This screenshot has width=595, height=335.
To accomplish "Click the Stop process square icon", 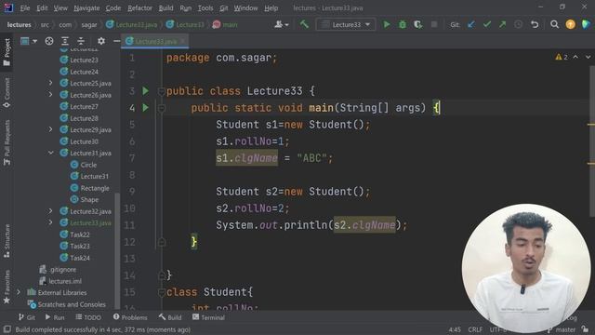I will point(434,25).
